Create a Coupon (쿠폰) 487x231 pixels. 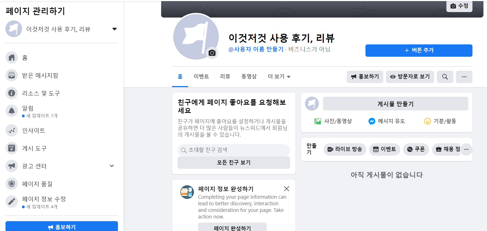(416, 149)
